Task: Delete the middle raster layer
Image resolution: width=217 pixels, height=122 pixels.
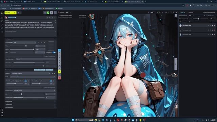Action: tap(215, 30)
